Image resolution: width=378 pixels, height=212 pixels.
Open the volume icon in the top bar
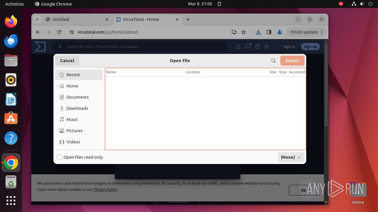362,4
